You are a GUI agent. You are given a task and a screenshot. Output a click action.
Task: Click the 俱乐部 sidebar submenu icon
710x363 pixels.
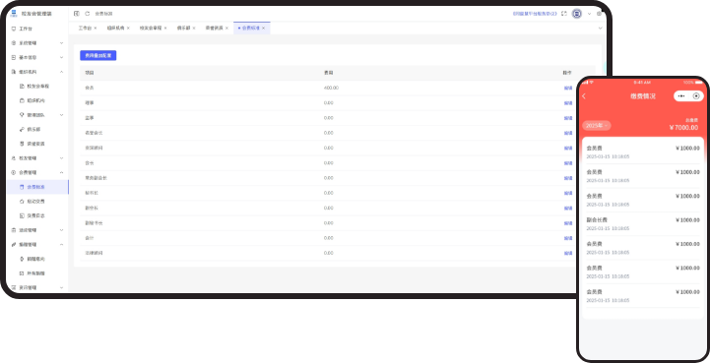[x=22, y=130]
